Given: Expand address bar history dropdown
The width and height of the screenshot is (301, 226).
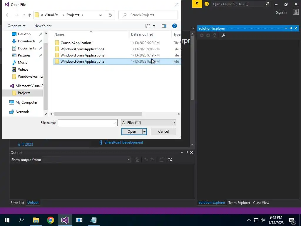Looking at the screenshot, I should coord(101,15).
